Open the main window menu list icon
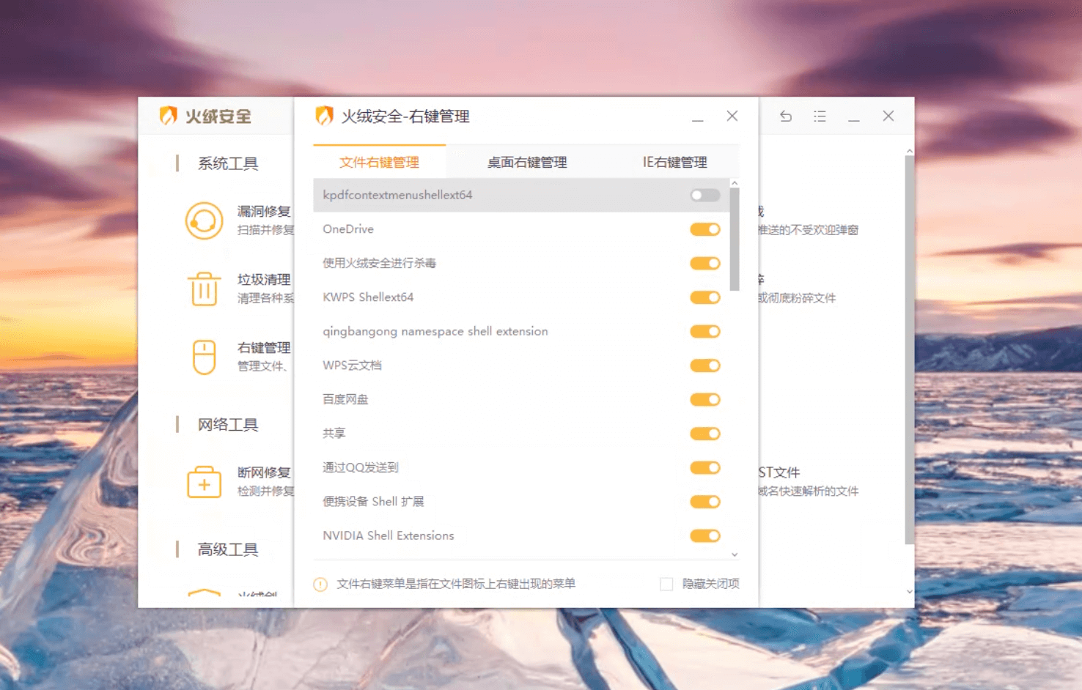This screenshot has height=690, width=1082. pyautogui.click(x=820, y=116)
